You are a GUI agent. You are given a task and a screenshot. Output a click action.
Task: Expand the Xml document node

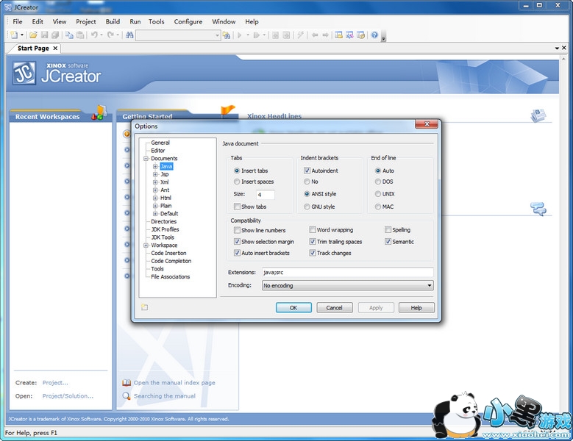[x=155, y=182]
